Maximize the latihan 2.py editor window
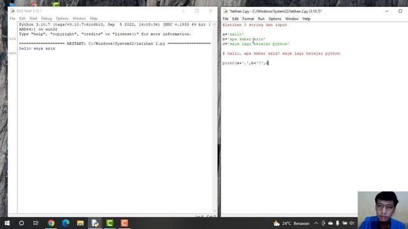The image size is (408, 229). pos(400,11)
